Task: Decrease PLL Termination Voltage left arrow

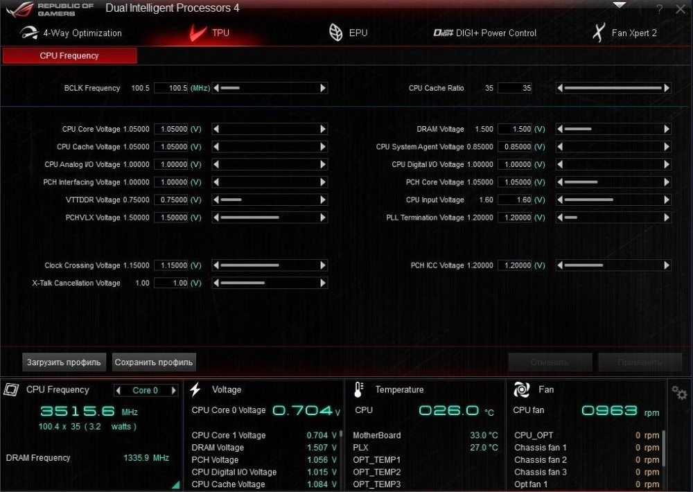Action: 560,218
